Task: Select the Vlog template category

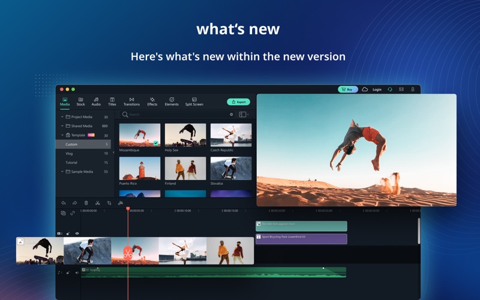Action: (x=83, y=154)
